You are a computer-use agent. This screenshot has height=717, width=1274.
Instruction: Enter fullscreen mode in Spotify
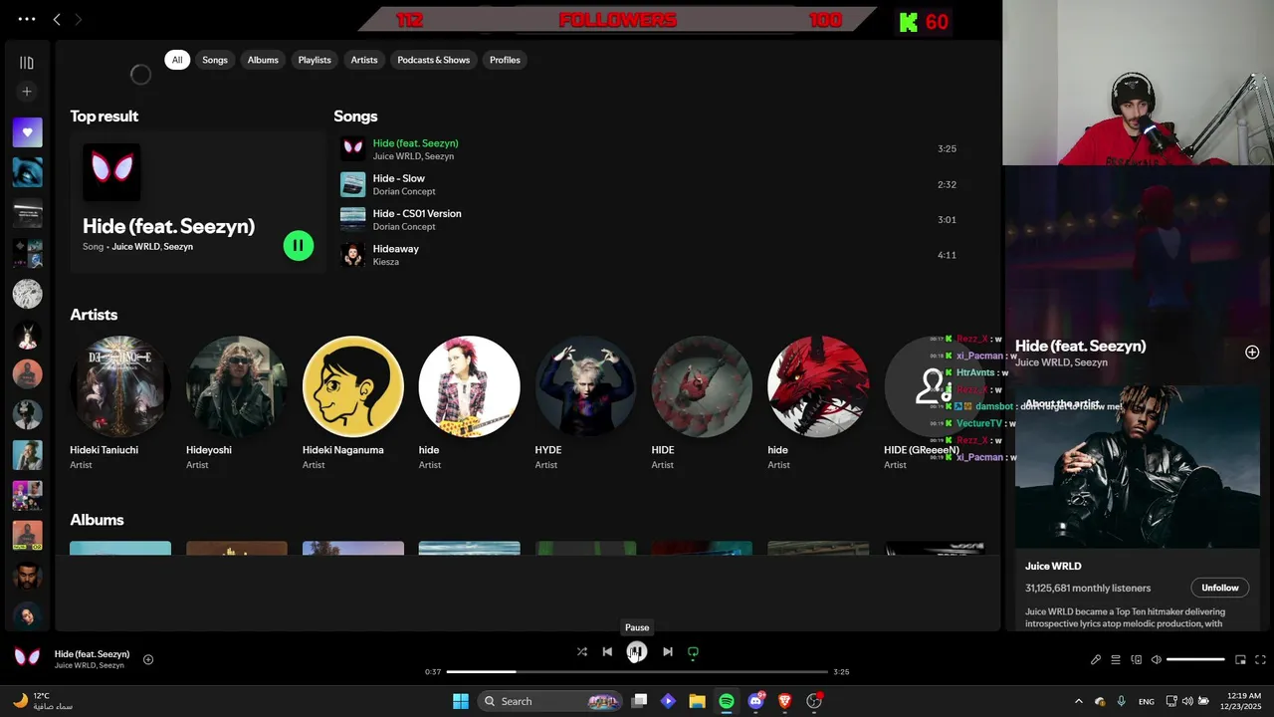1261,659
